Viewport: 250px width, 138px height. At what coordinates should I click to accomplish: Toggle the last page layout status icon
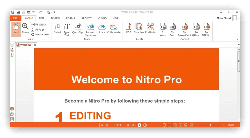point(191,125)
